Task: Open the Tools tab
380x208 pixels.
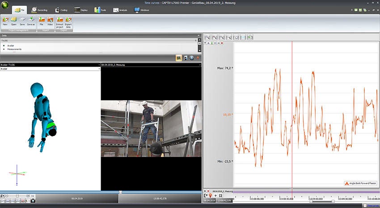Action: click(100, 10)
